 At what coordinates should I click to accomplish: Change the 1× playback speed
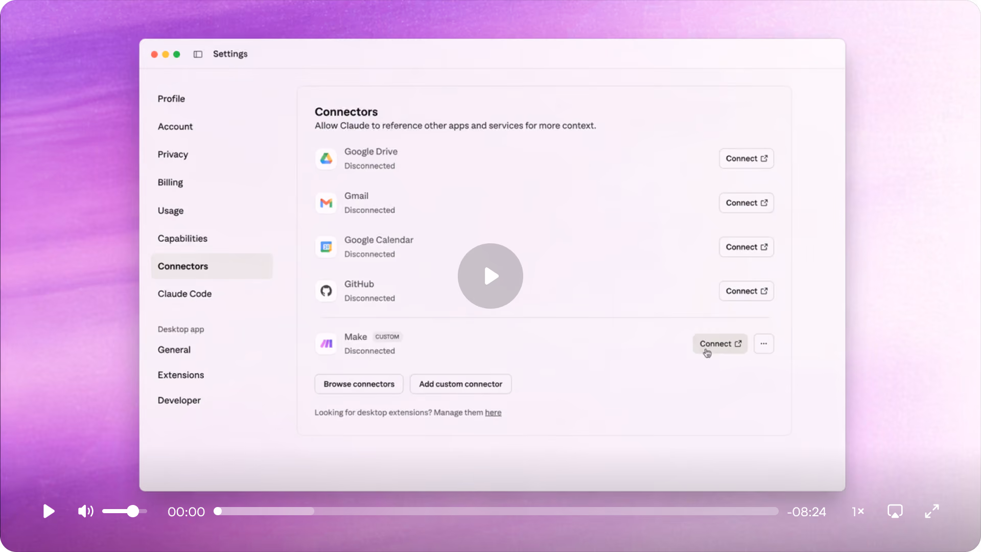click(858, 512)
